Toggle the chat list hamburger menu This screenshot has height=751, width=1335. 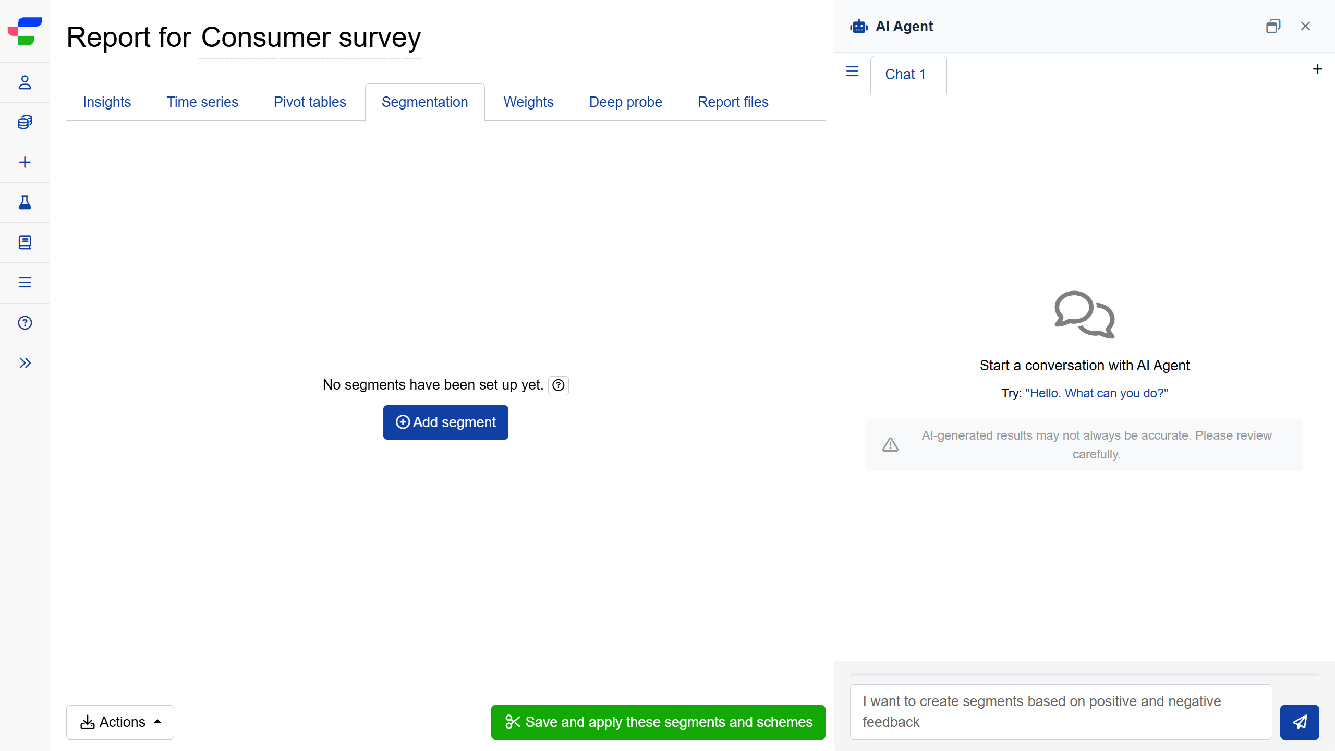click(x=852, y=71)
